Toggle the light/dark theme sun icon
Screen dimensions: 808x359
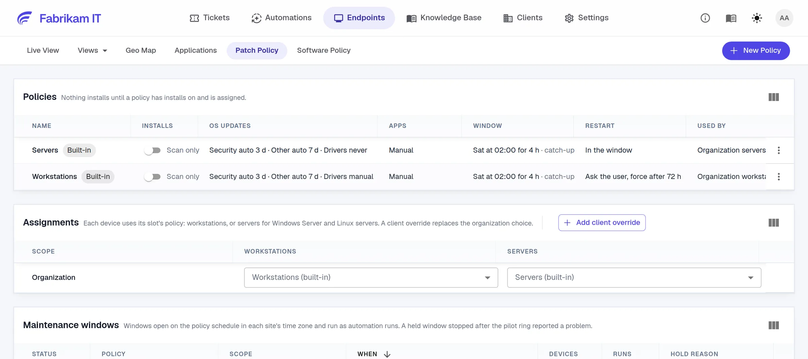pos(757,18)
